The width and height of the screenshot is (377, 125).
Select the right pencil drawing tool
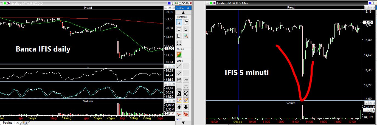tap(186, 100)
